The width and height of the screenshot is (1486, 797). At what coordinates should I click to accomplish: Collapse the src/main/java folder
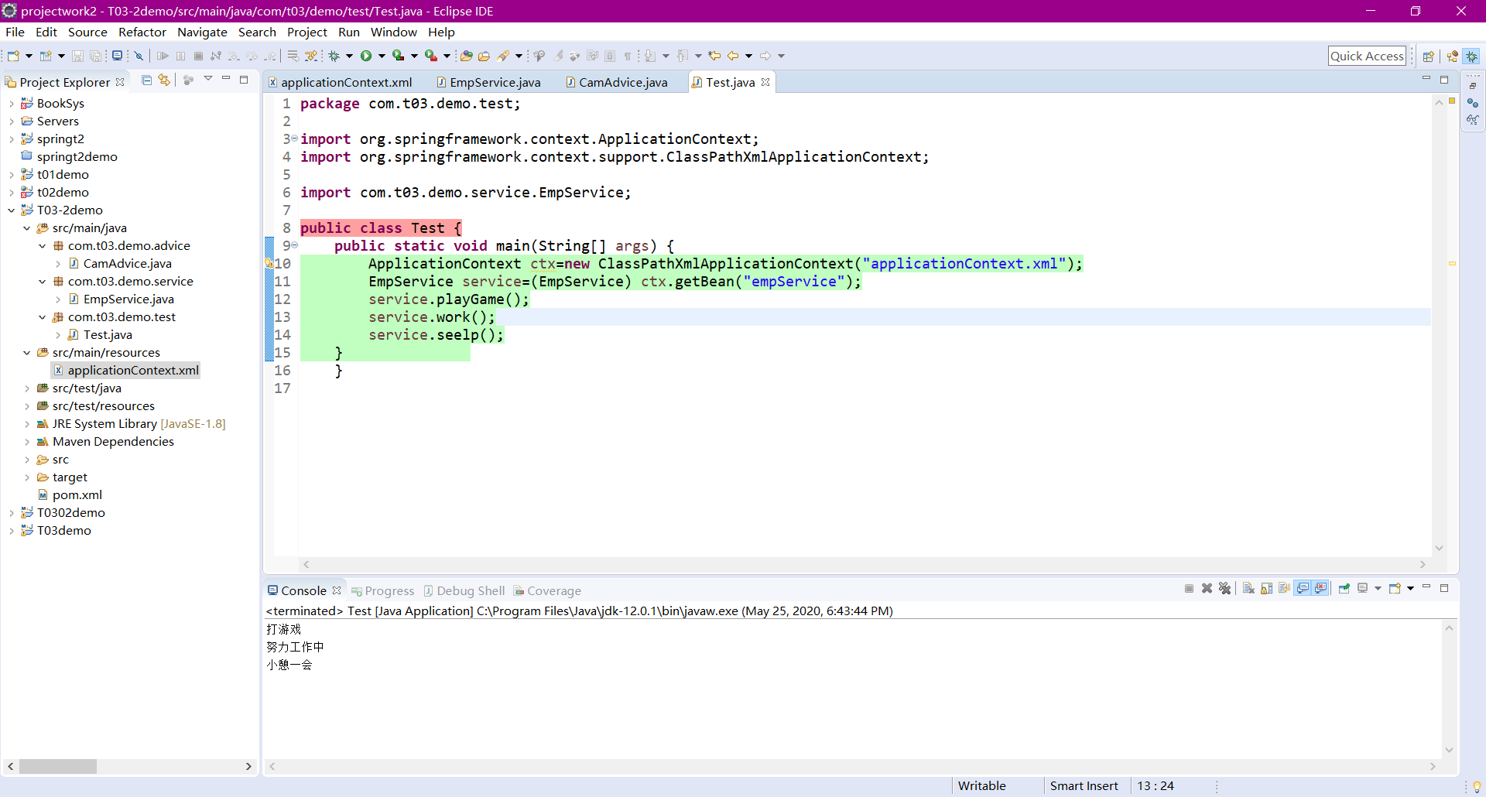click(x=27, y=228)
